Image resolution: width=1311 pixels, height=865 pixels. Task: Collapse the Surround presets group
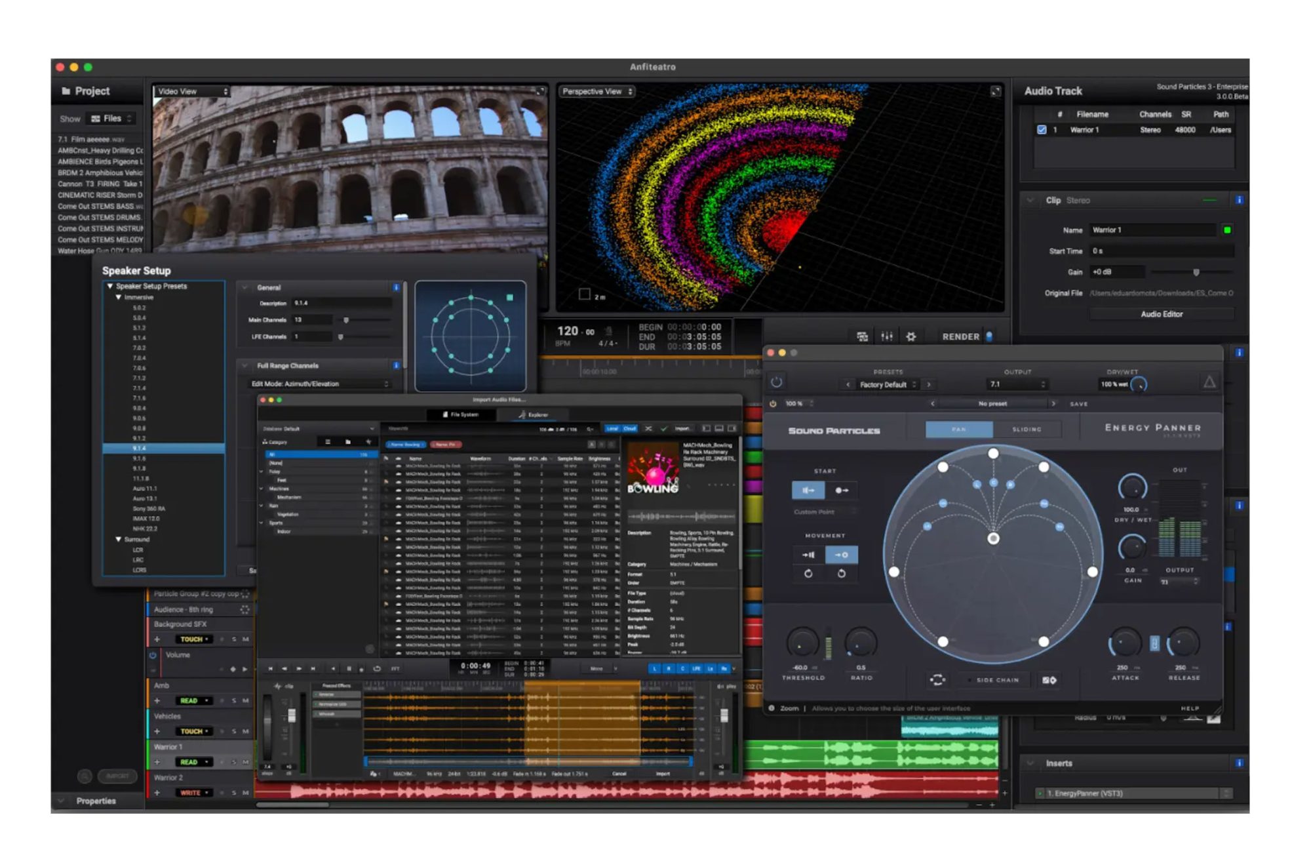point(118,539)
